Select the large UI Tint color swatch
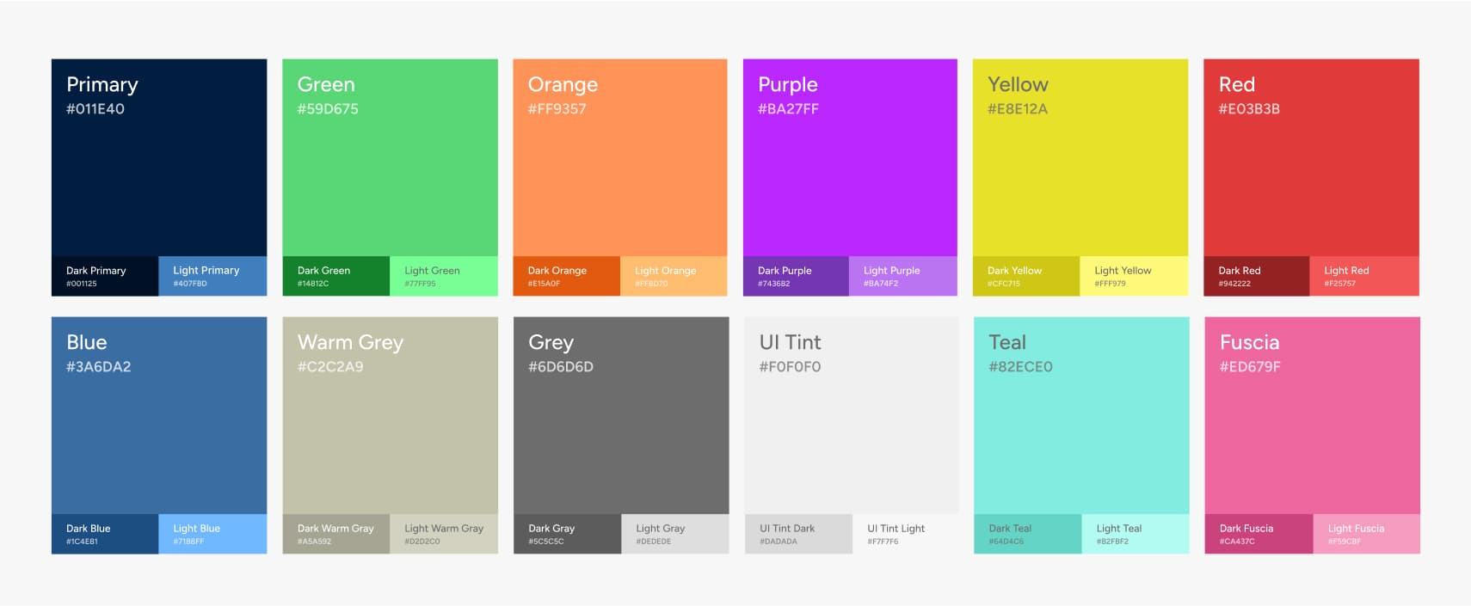This screenshot has height=606, width=1471. (852, 415)
